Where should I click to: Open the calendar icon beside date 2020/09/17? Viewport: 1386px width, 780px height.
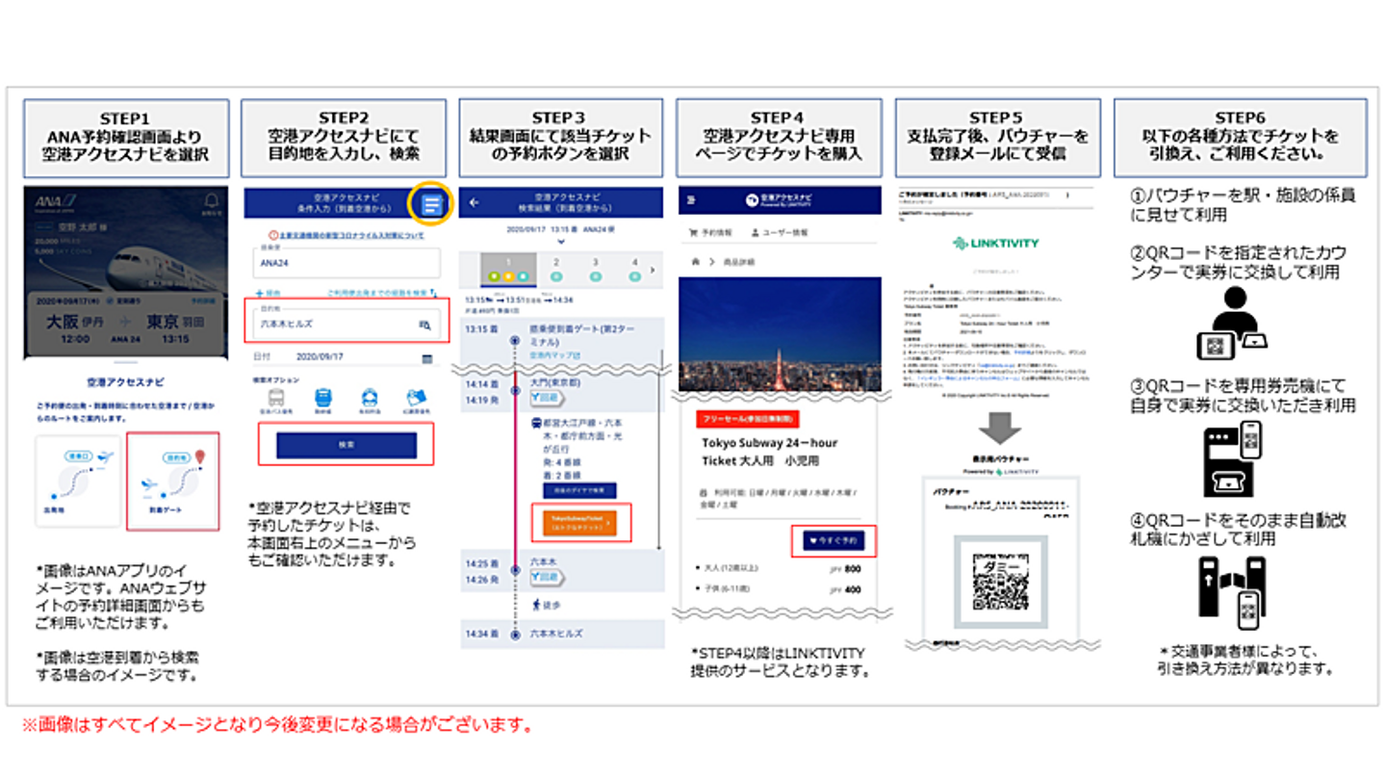[x=427, y=358]
